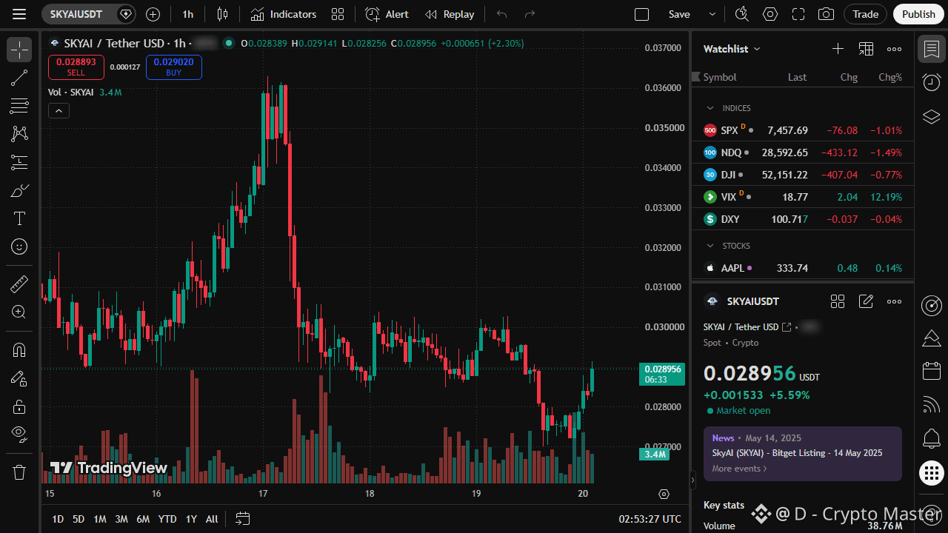Click the blue BUY price button
Screen dimensions: 948x533
tap(174, 67)
